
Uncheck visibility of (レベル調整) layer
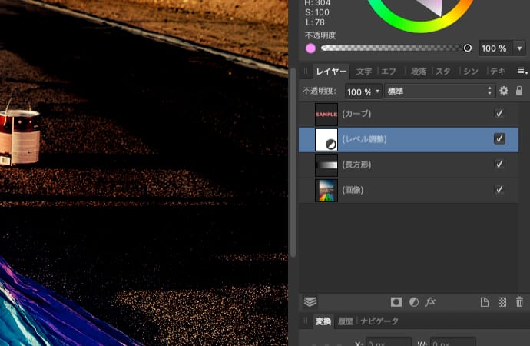(499, 139)
